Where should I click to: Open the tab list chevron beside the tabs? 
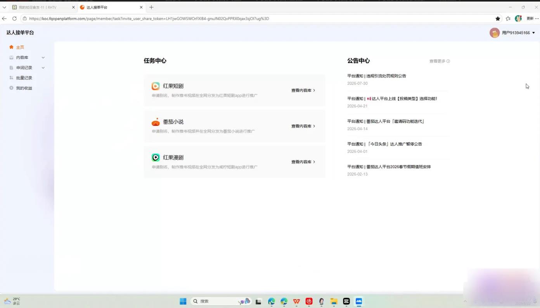4,7
